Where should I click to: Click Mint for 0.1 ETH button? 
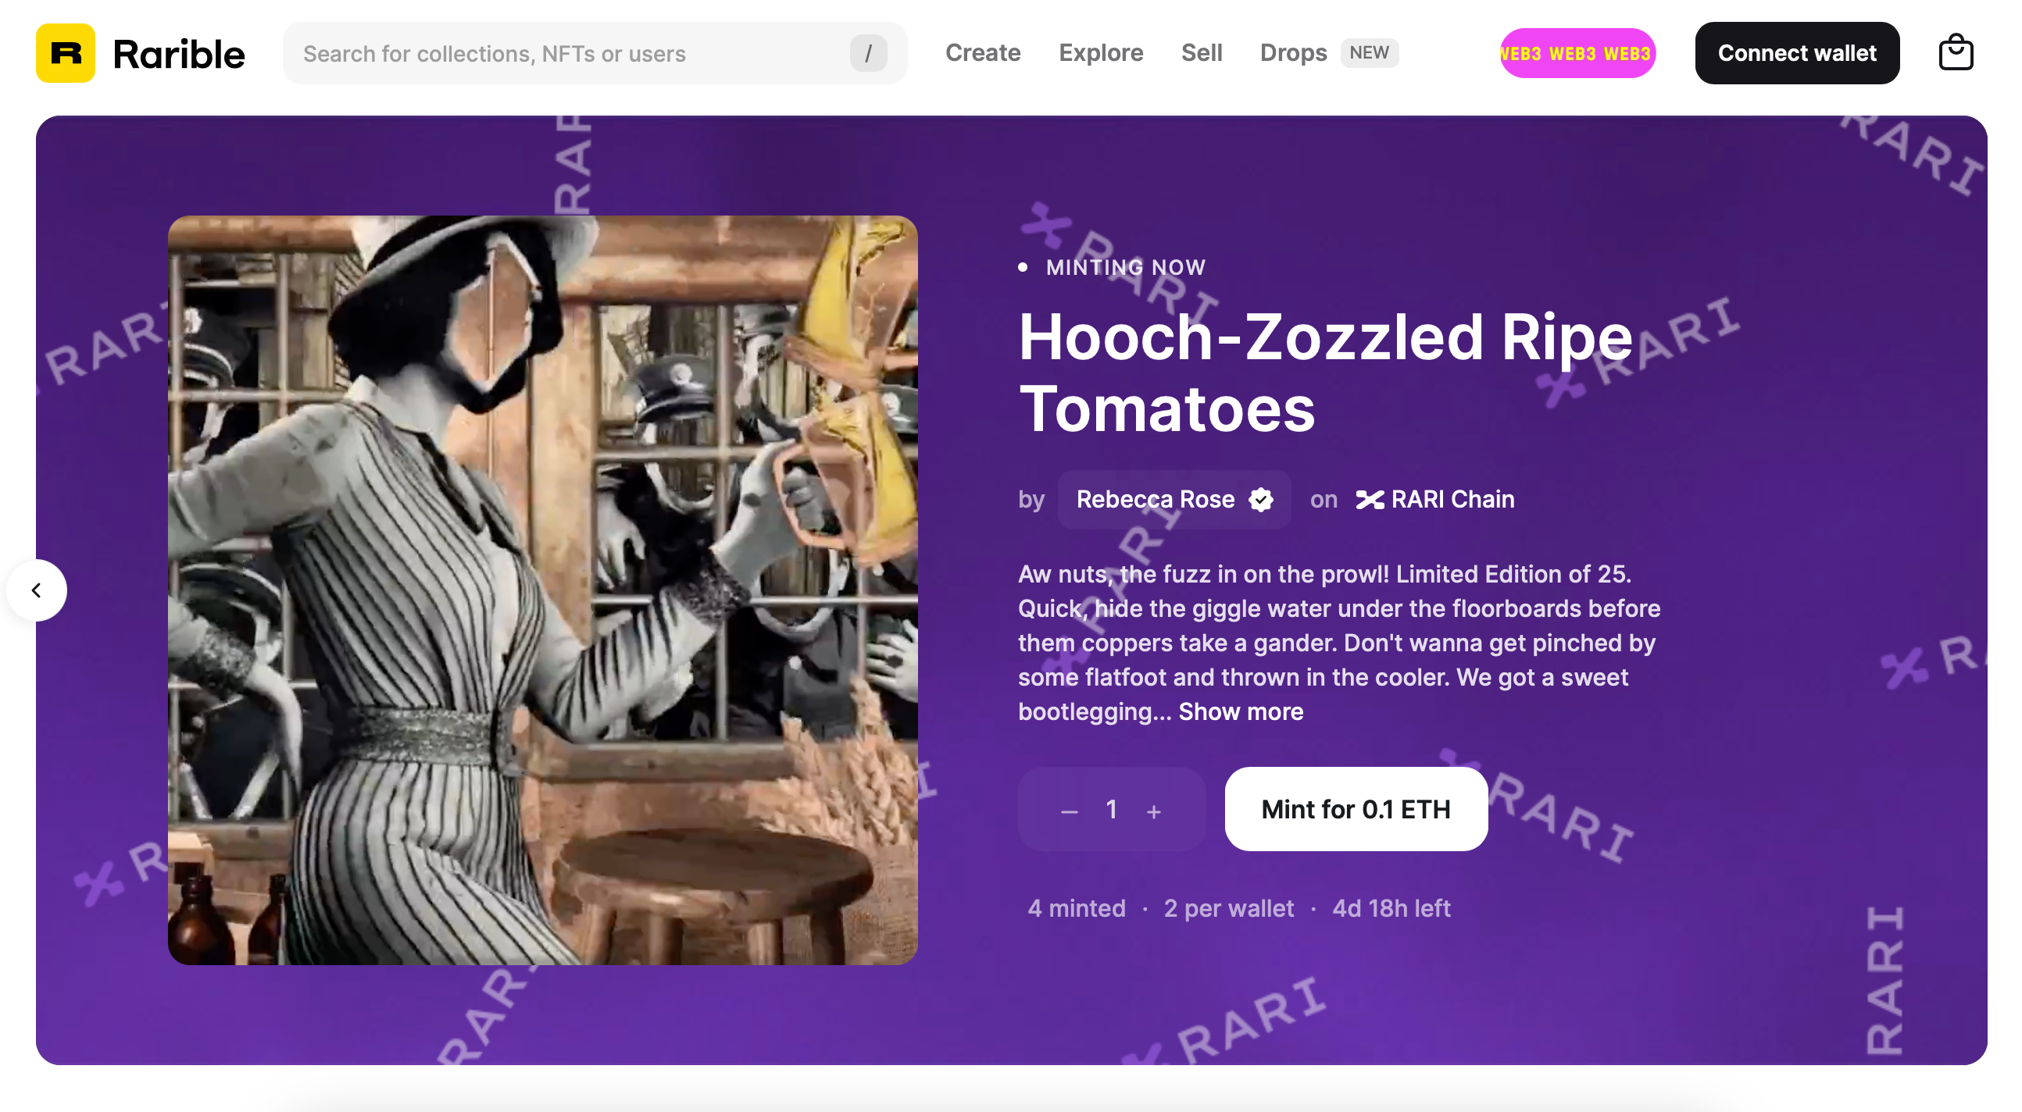(x=1356, y=809)
